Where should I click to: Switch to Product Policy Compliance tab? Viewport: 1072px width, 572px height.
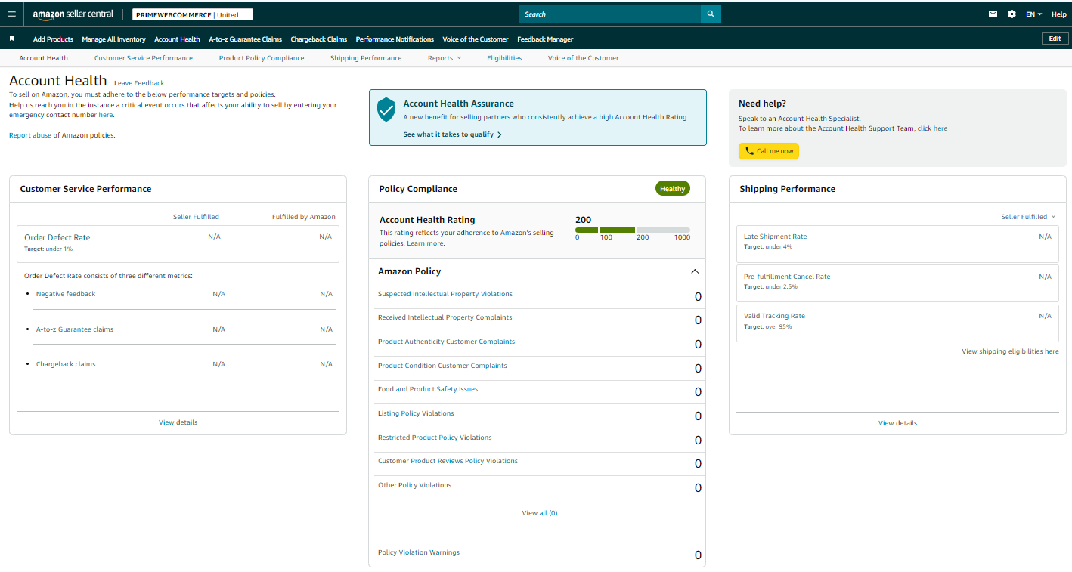coord(262,58)
